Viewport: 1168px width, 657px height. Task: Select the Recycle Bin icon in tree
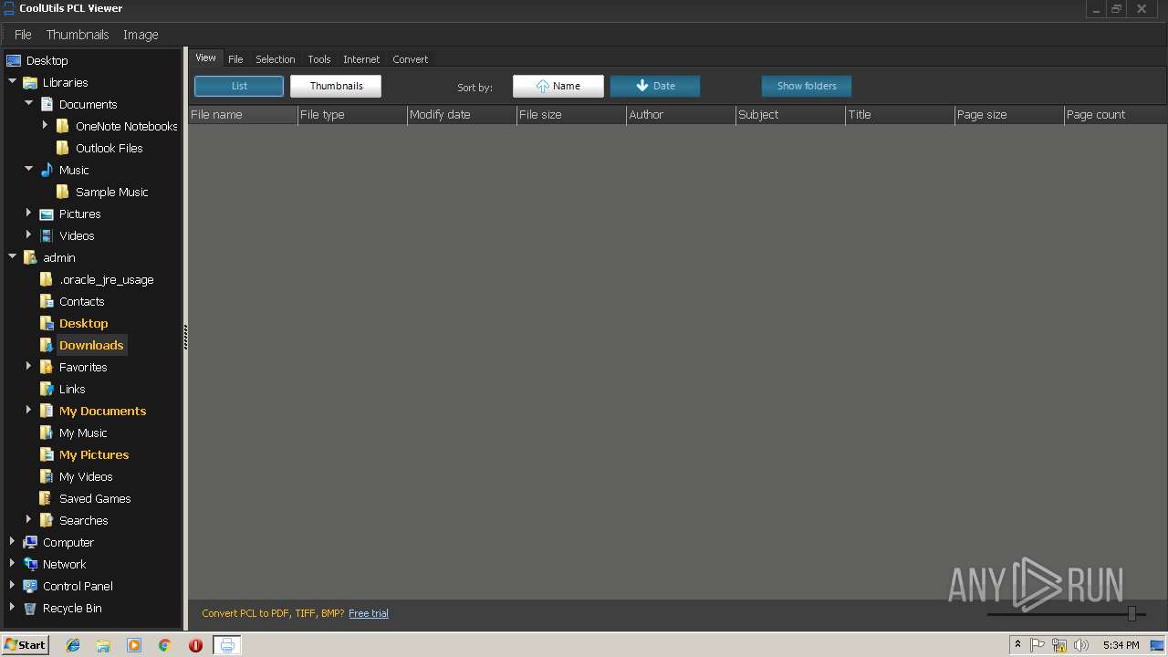coord(30,608)
